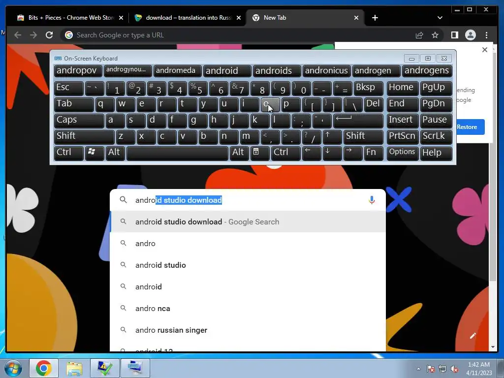This screenshot has height=378, width=504.
Task: Click the Esc key on On-Screen Keyboard
Action: tap(69, 88)
